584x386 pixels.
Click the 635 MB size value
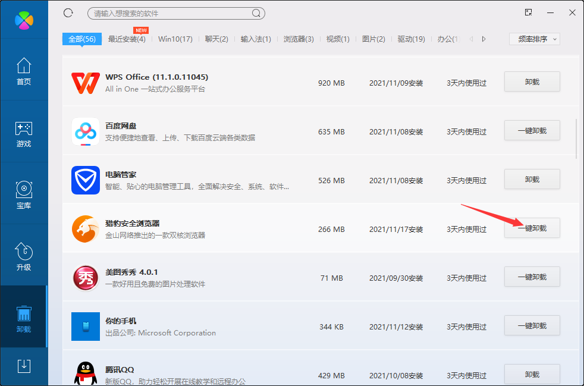click(x=331, y=132)
